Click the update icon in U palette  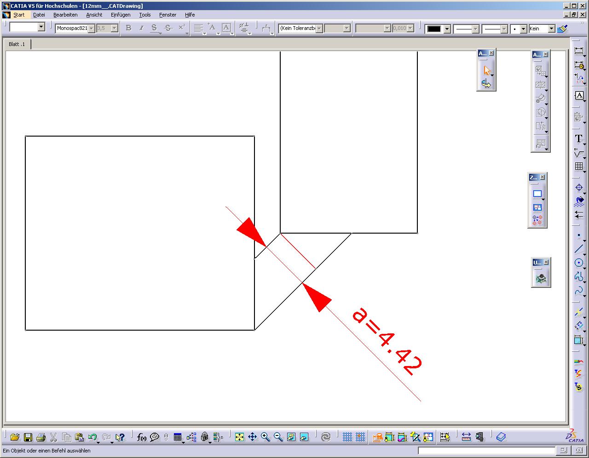click(x=541, y=278)
